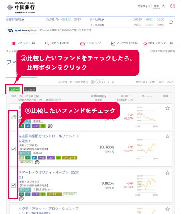Uncheck the first fund's compare checkbox
The image size is (181, 214).
[x=13, y=117]
